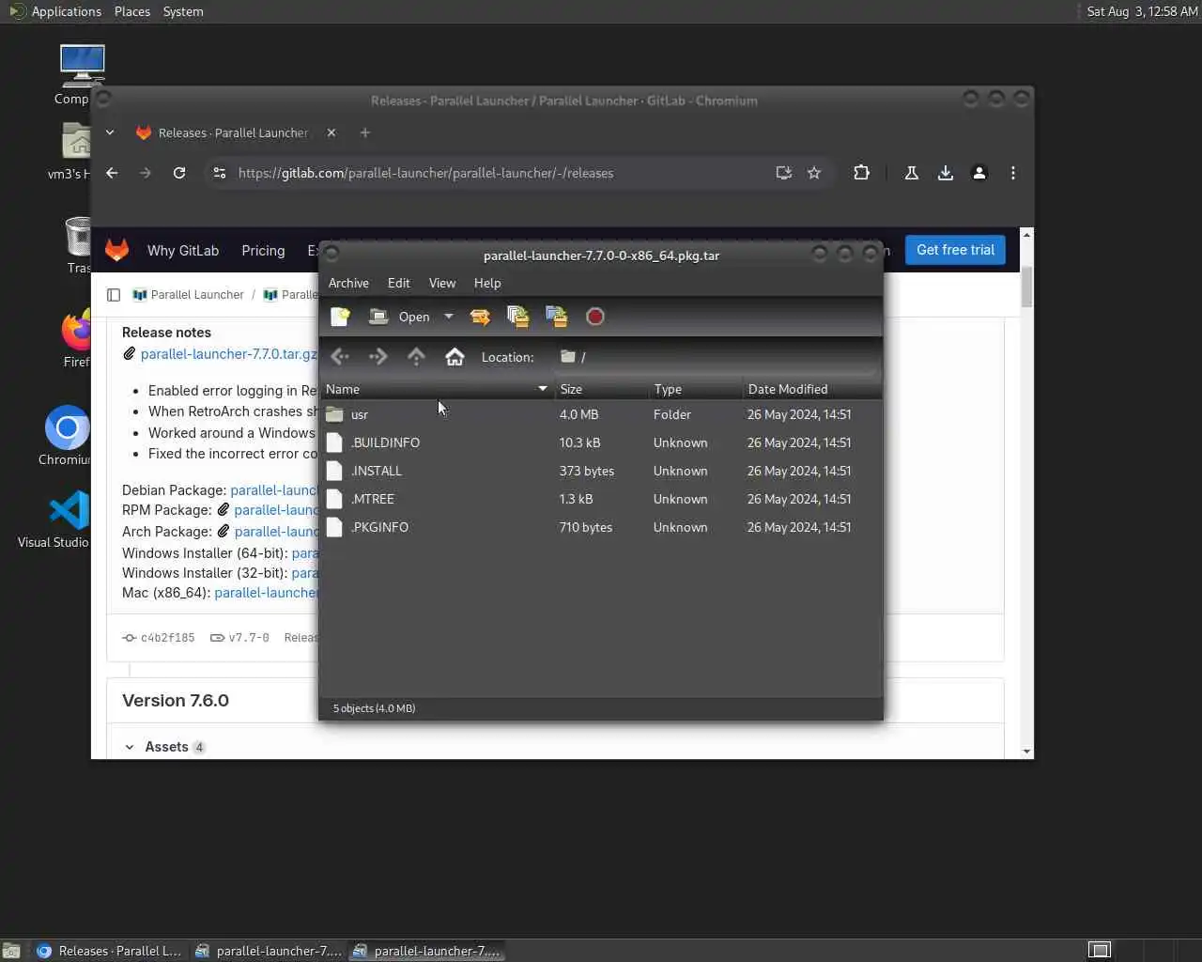Click the Add files to archive icon
1202x962 pixels.
pyautogui.click(x=517, y=317)
